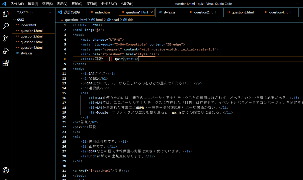Open the Accounts menu icon
The width and height of the screenshot is (303, 180).
6,170
